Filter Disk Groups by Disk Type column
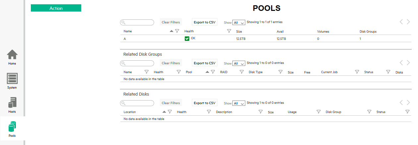The width and height of the screenshot is (418, 145). 280,72
